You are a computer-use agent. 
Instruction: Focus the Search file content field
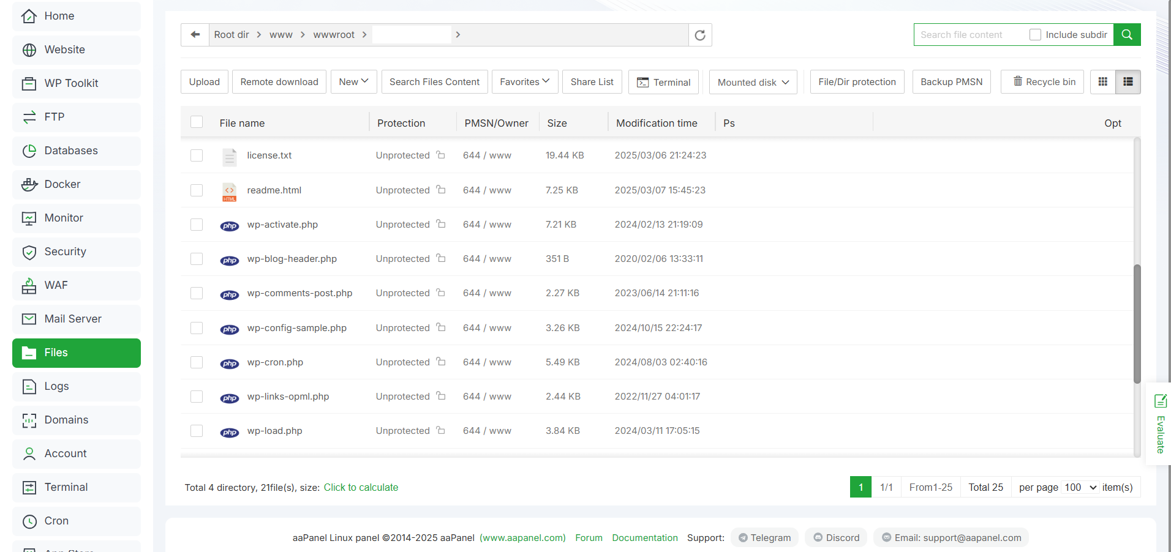coord(969,35)
